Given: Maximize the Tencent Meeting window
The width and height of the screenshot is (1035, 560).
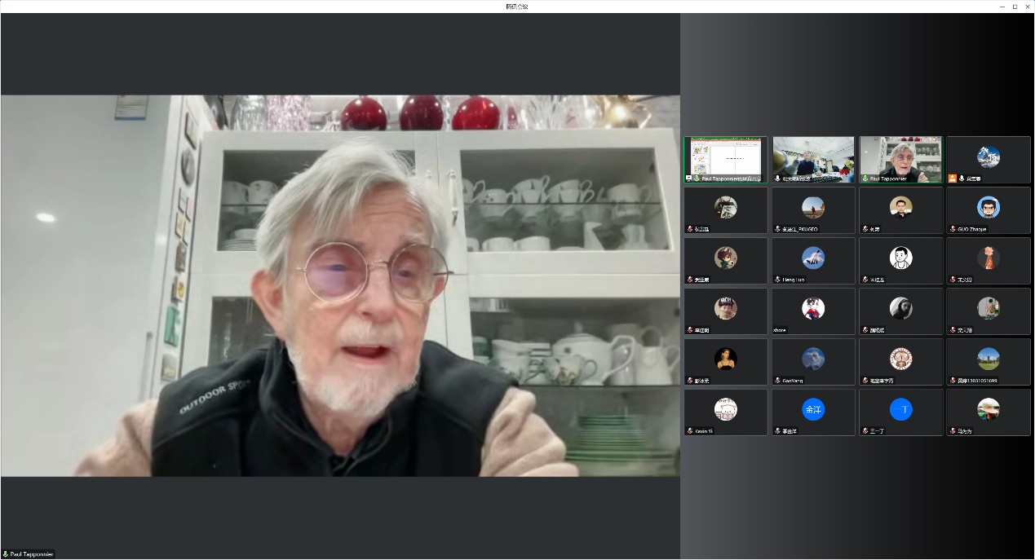Looking at the screenshot, I should tap(1014, 7).
